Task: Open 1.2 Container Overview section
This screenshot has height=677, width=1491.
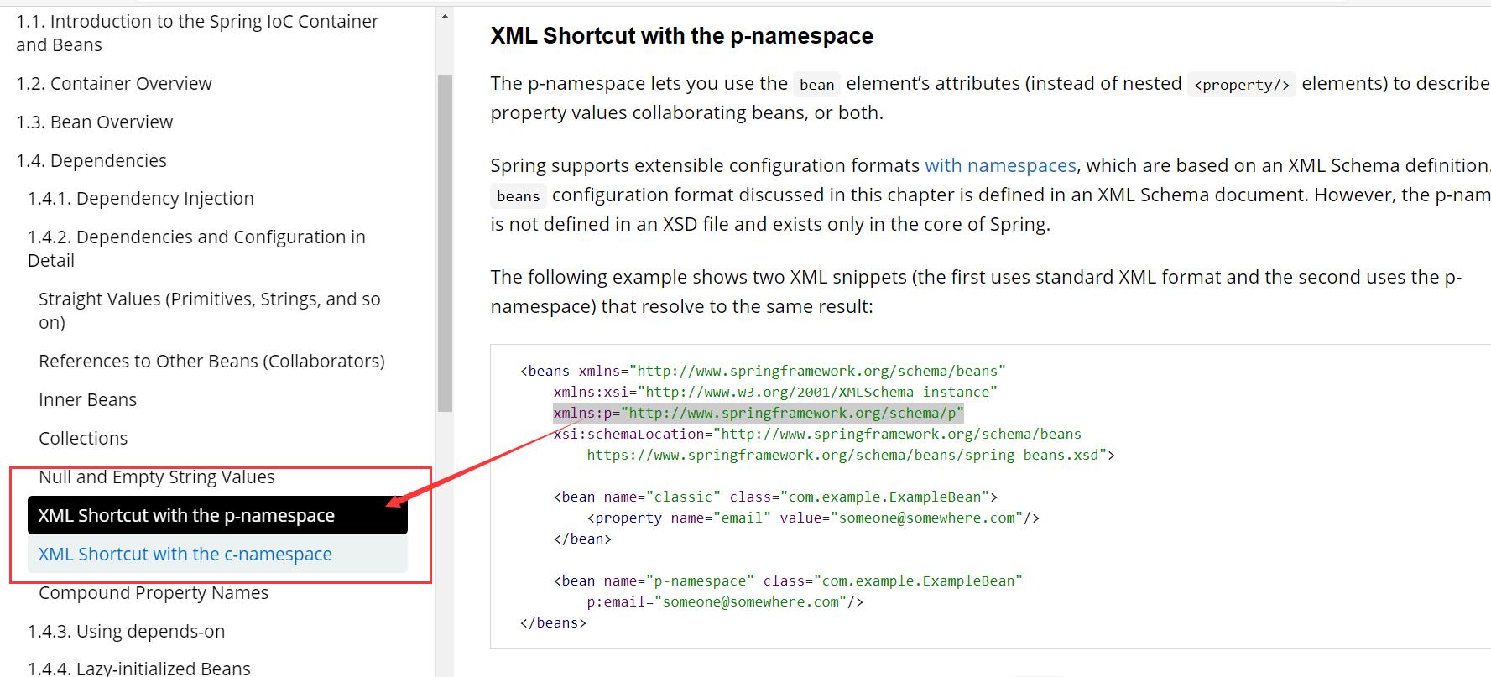Action: click(x=114, y=83)
